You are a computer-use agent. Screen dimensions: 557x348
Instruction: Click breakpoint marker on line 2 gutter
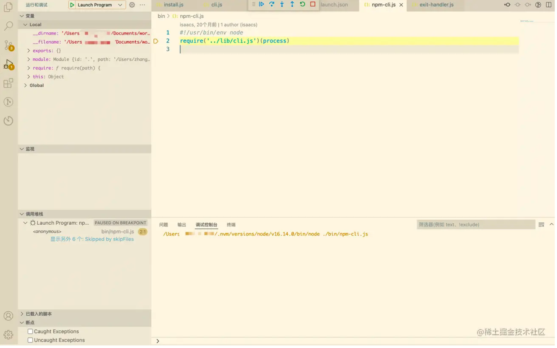(156, 41)
